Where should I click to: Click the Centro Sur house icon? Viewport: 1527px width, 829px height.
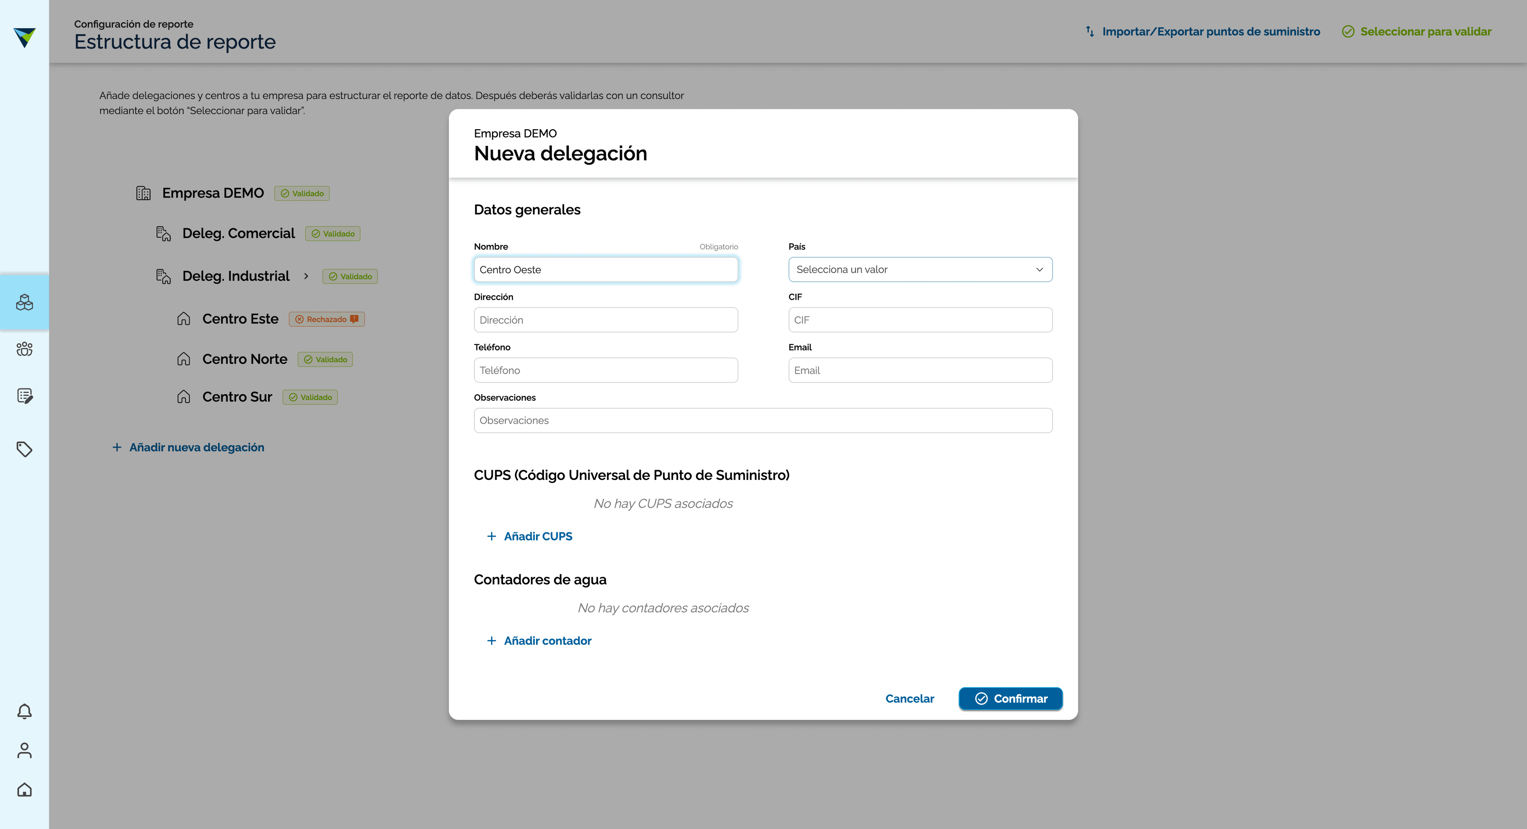184,397
